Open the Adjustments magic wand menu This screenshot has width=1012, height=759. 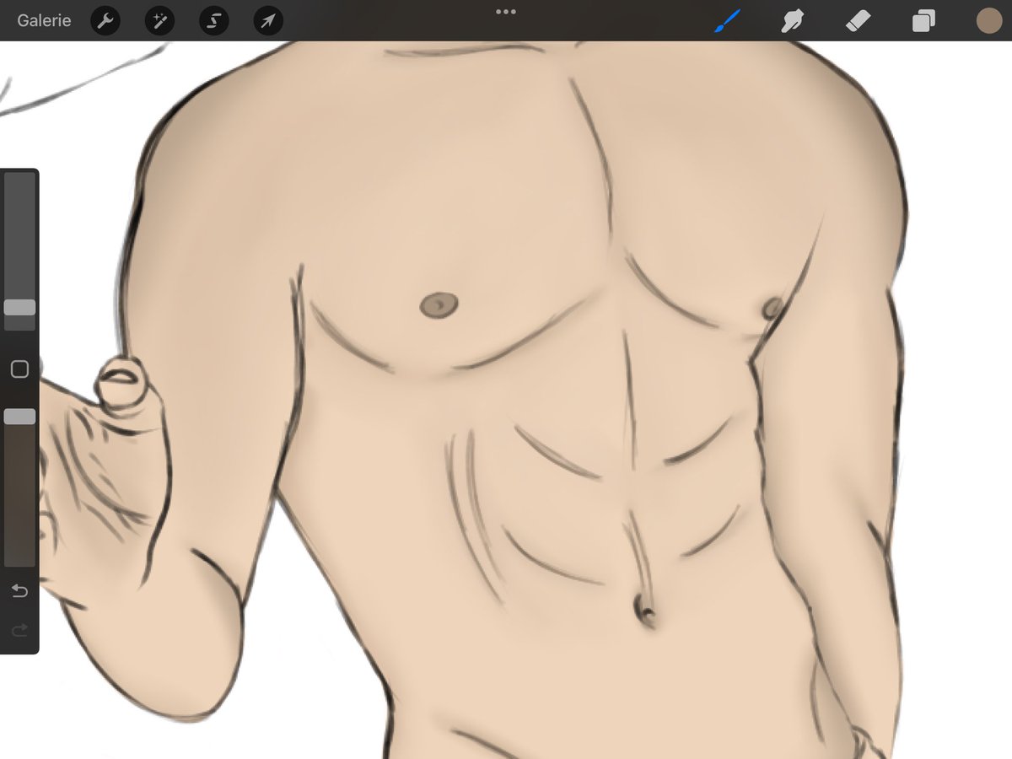(159, 21)
